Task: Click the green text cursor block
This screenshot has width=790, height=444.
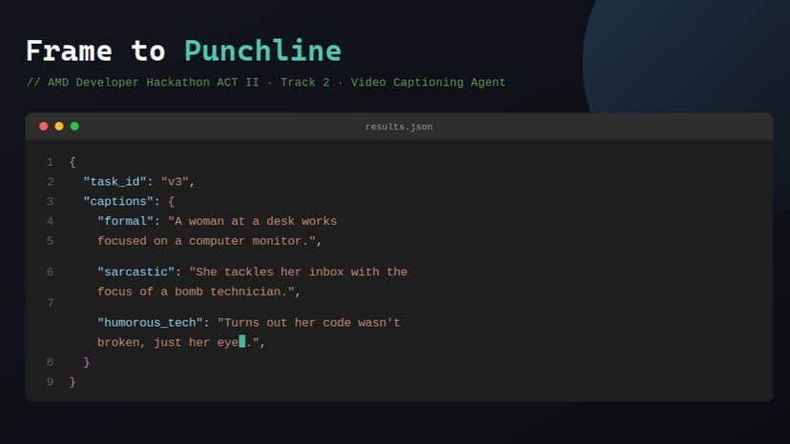Action: [242, 341]
